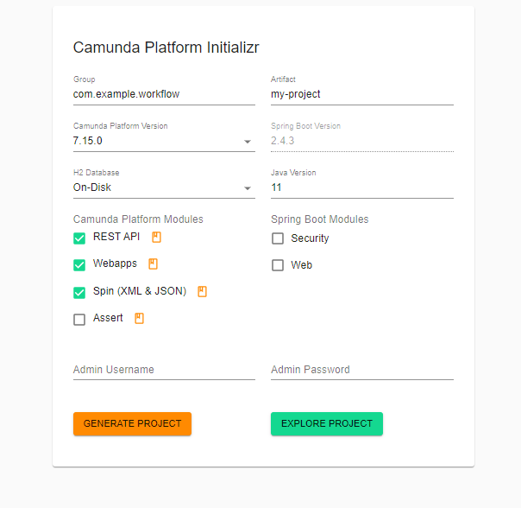
Task: Select the Java Version field
Action: point(361,187)
